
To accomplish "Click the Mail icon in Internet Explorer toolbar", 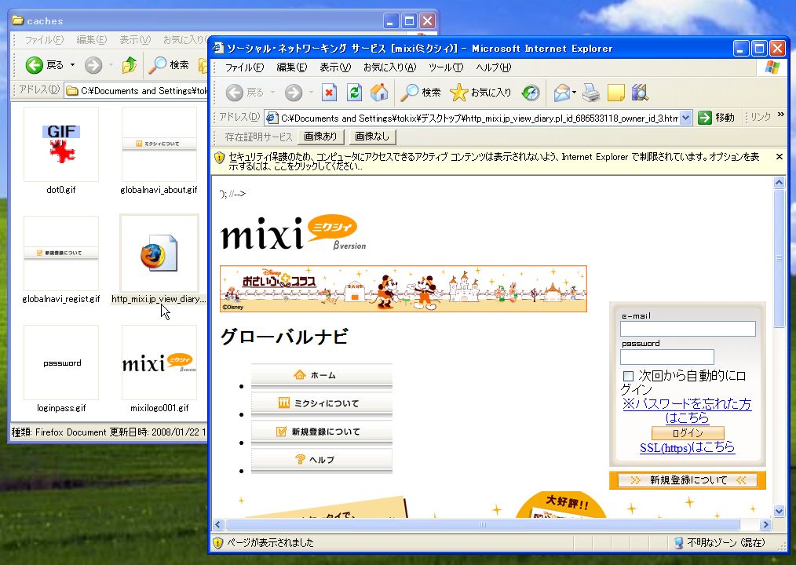I will (x=562, y=93).
